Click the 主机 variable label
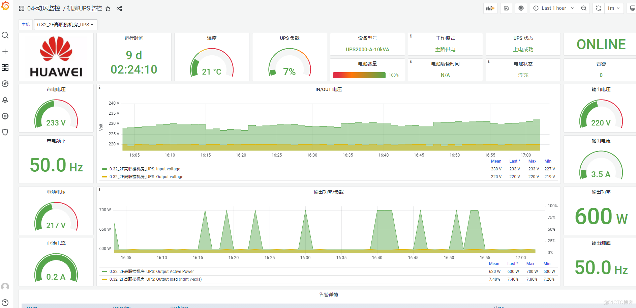636x308 pixels. 26,25
